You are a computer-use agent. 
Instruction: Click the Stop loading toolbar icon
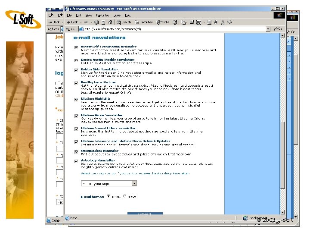pyautogui.click(x=96, y=22)
